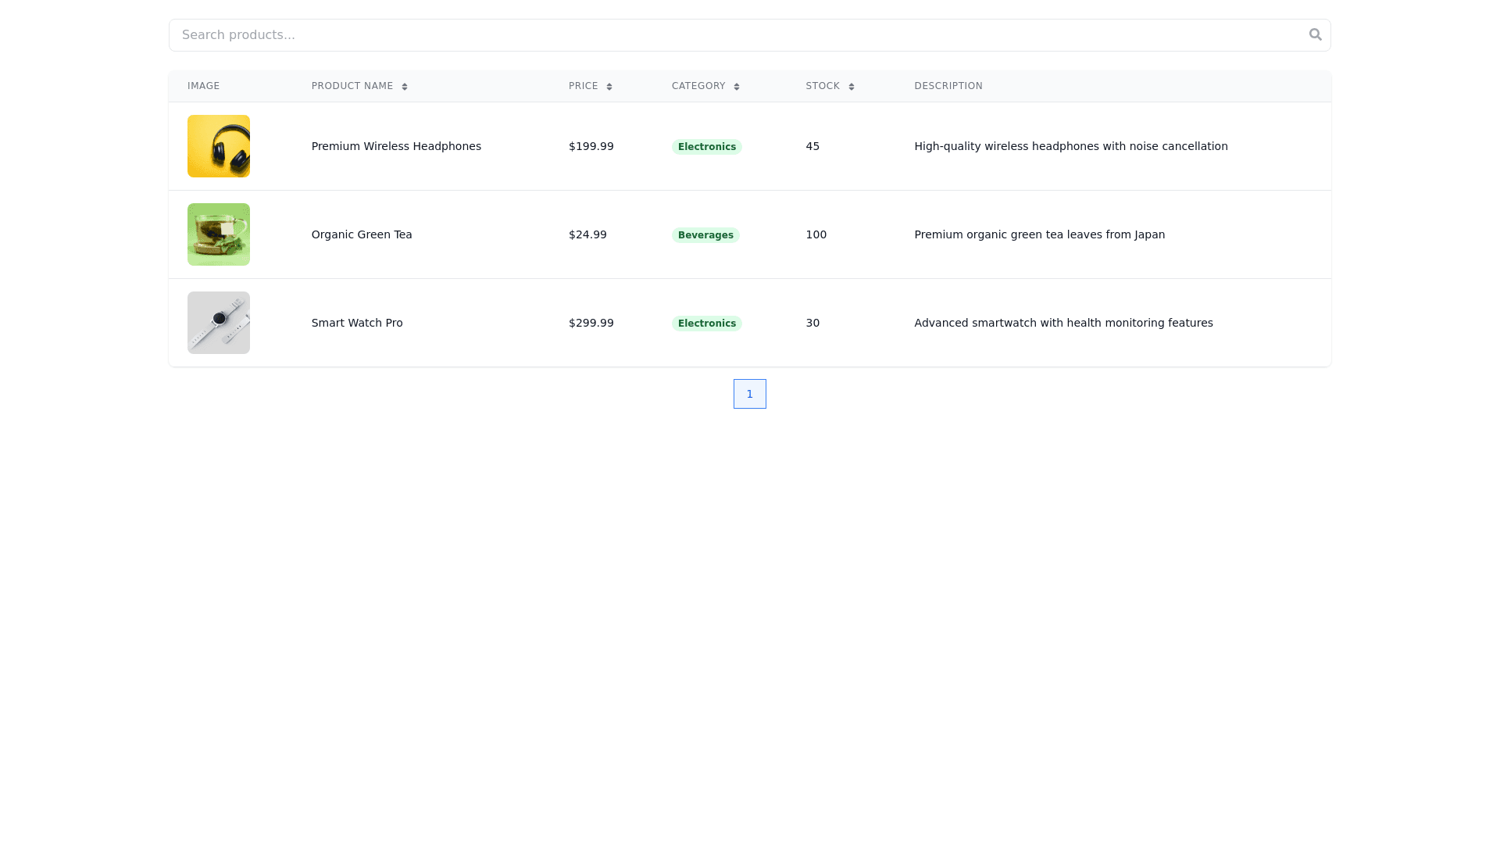Sort by the Category header label
This screenshot has width=1500, height=844.
click(x=698, y=86)
